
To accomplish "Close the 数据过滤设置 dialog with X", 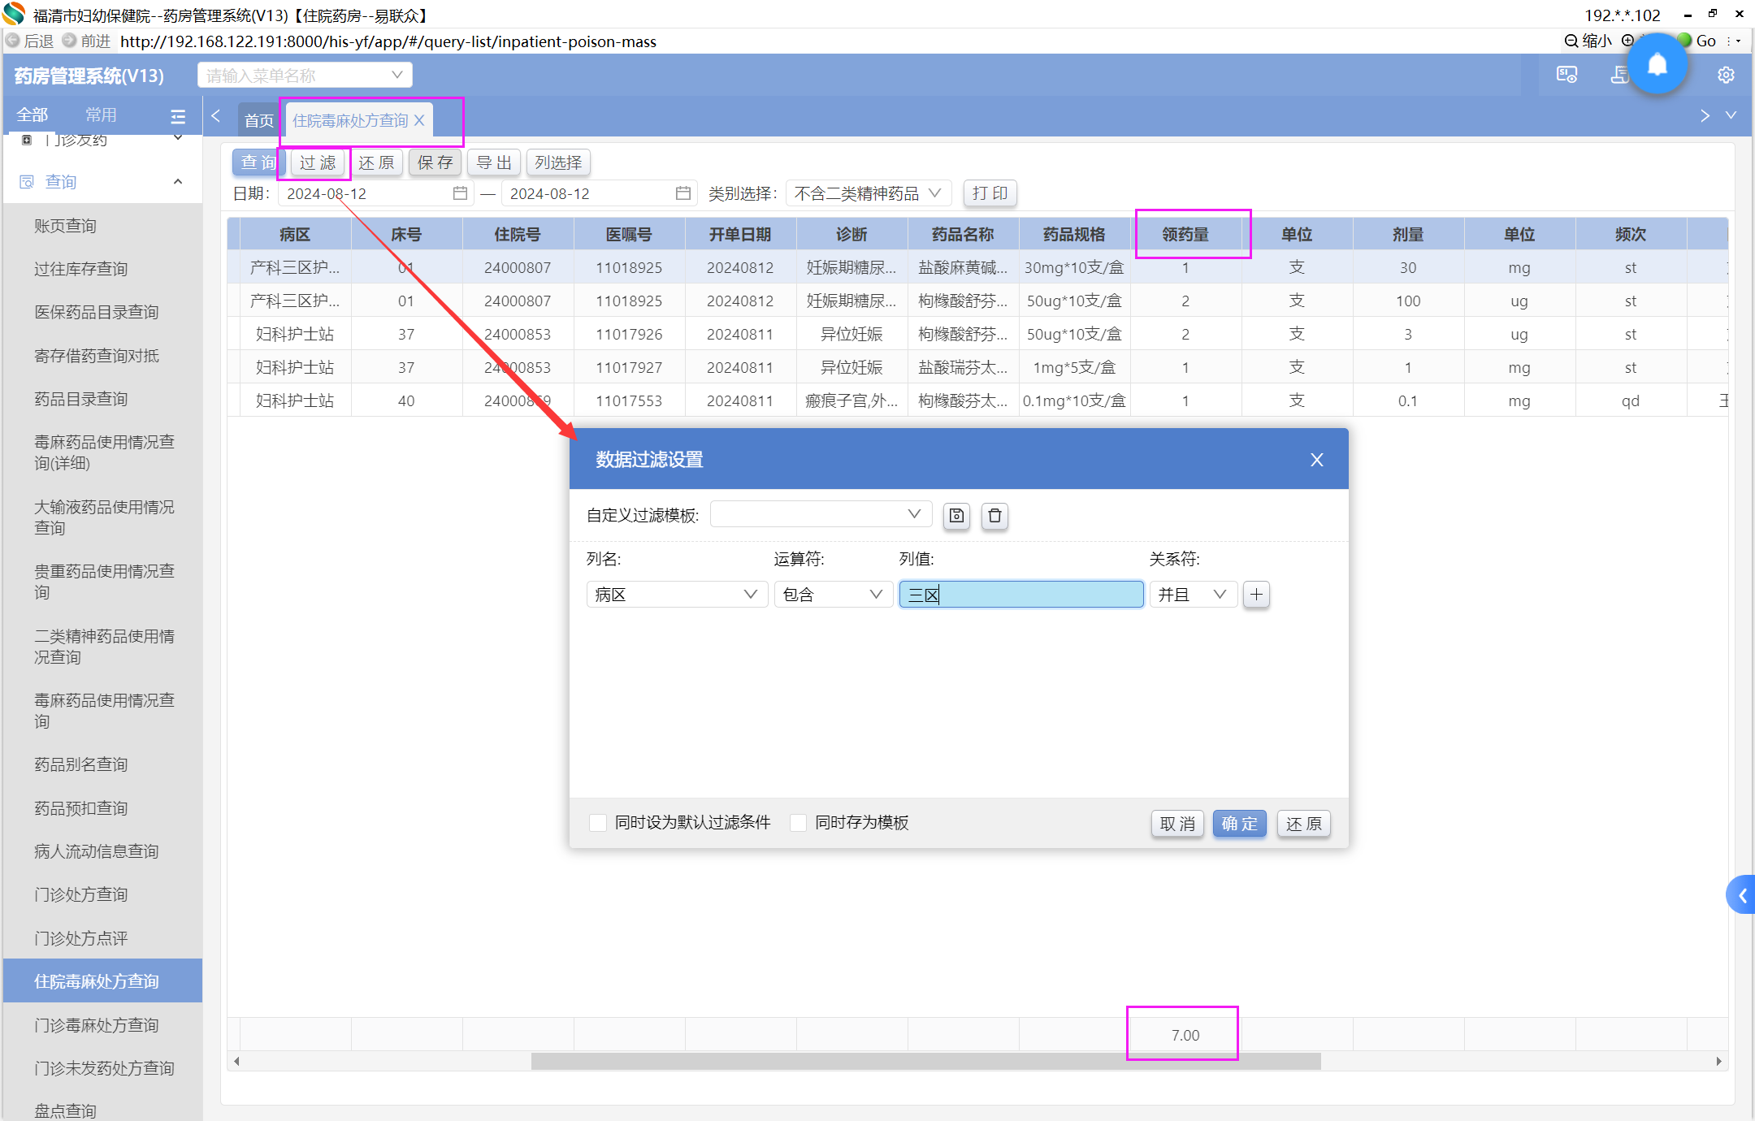I will pyautogui.click(x=1317, y=460).
